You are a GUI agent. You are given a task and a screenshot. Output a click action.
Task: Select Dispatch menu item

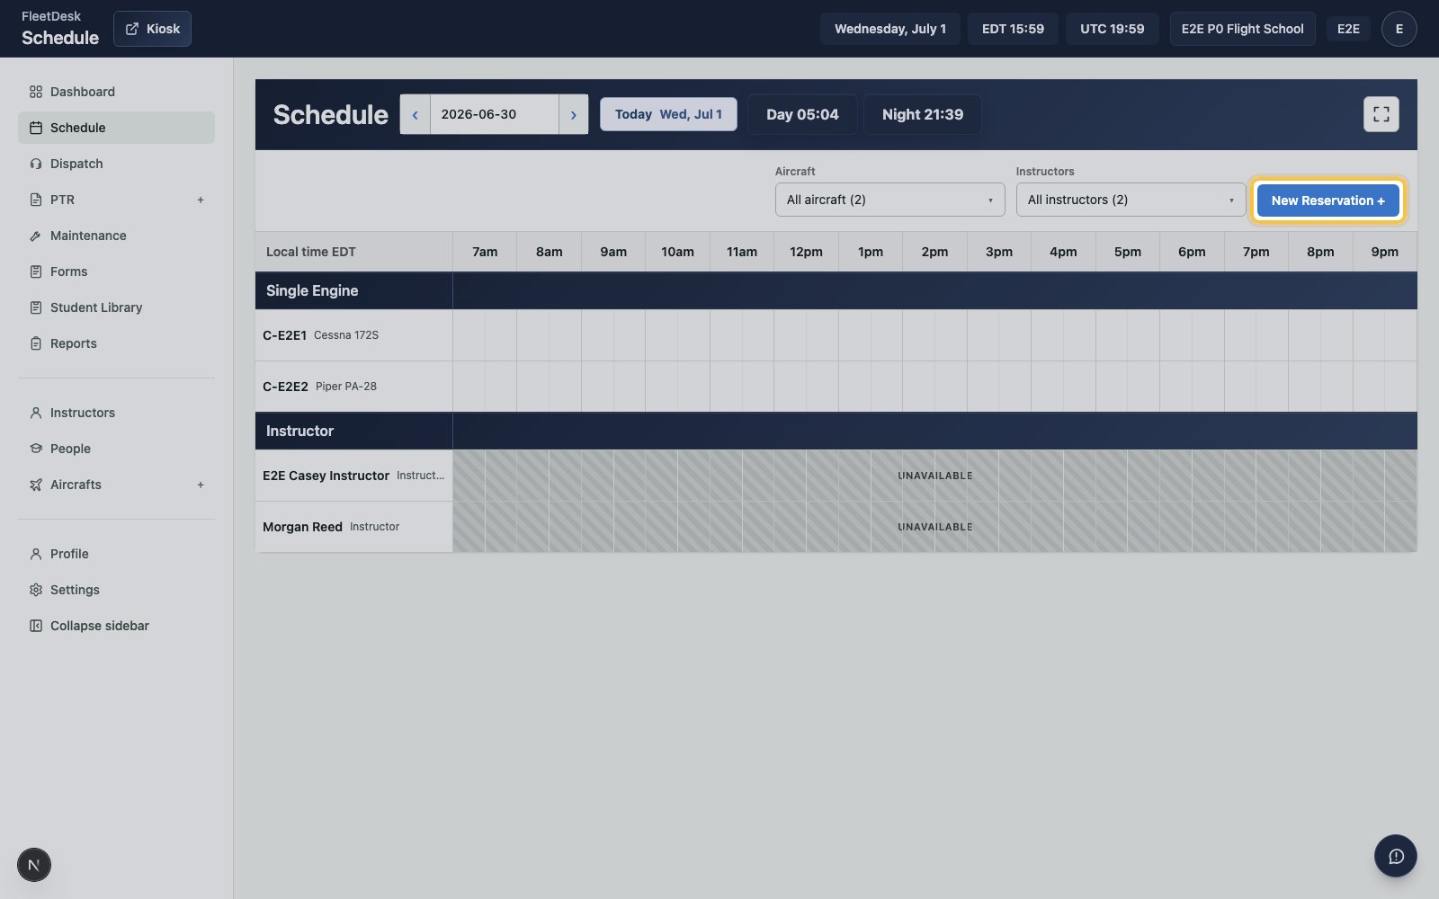point(116,164)
